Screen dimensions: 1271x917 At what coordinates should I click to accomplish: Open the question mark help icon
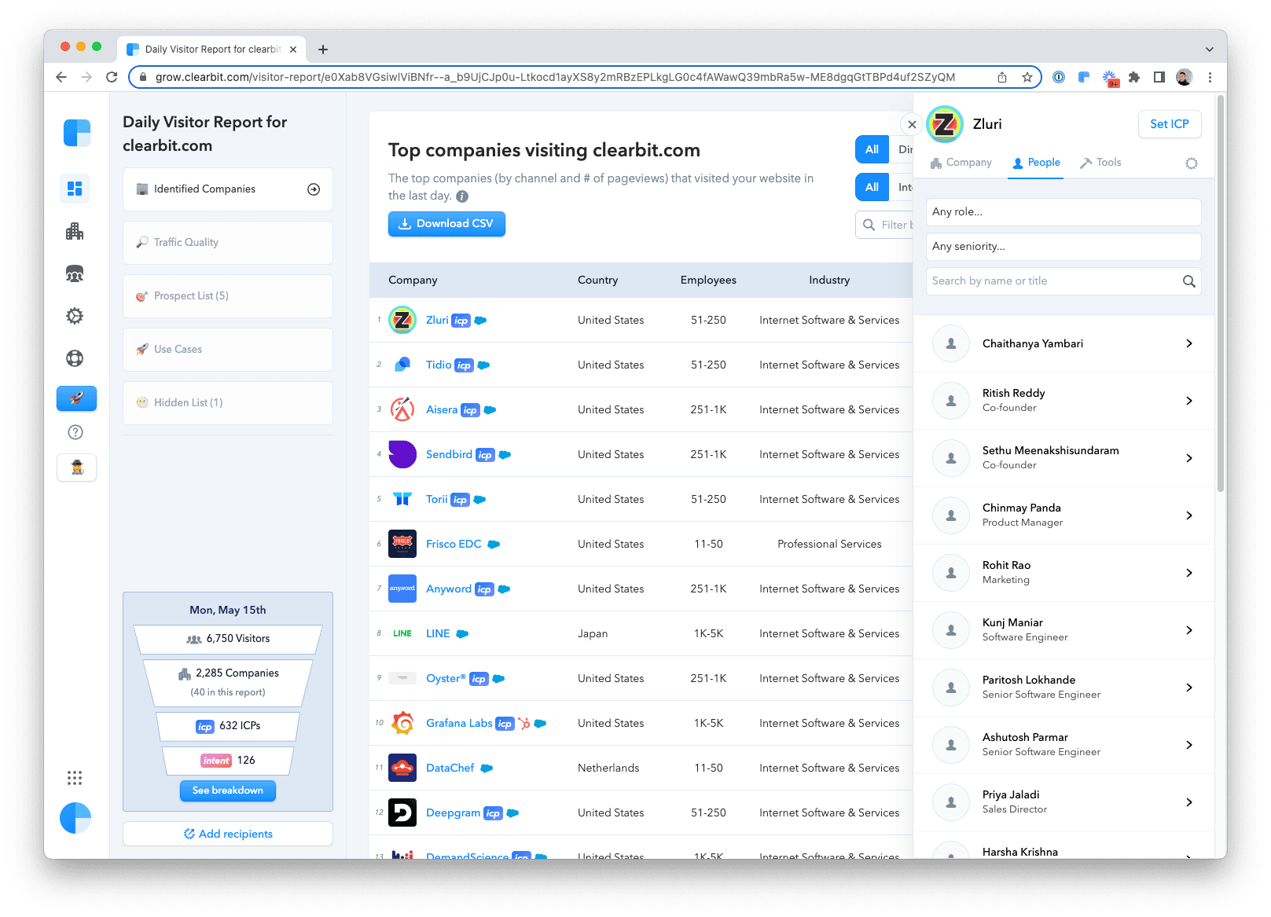pos(75,431)
